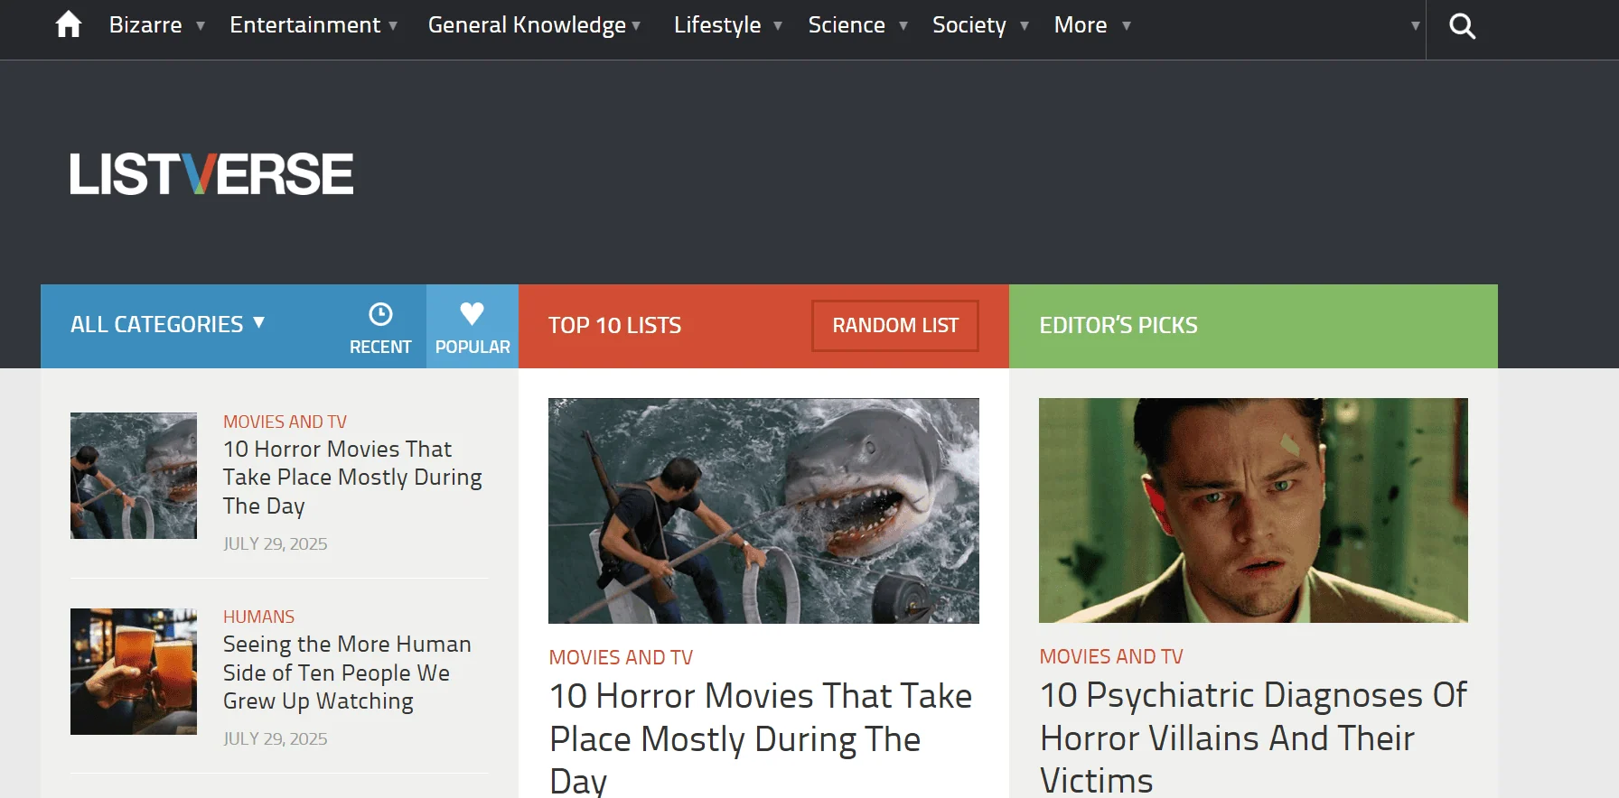Open the Editor's Picks heading
This screenshot has height=798, width=1619.
[1118, 325]
